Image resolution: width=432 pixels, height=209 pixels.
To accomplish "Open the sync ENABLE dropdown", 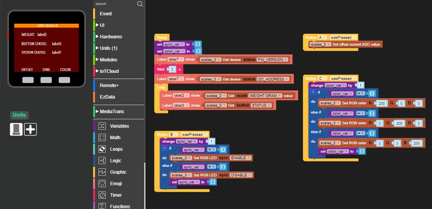I will [x=241, y=158].
